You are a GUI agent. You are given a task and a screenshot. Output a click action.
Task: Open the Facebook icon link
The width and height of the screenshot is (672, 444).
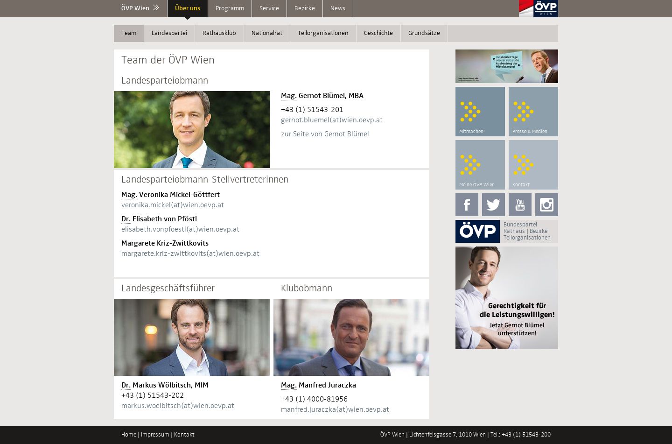point(467,204)
